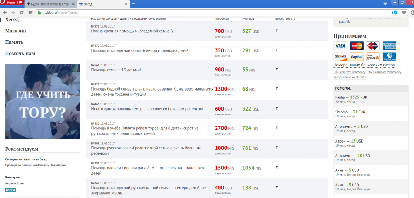
Task: Select the PayPal payment icon
Action: 356,57
